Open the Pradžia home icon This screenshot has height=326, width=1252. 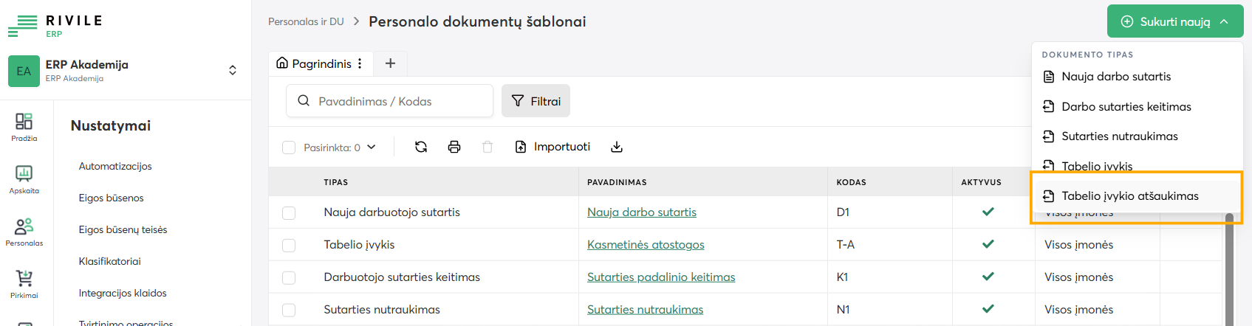click(x=24, y=127)
